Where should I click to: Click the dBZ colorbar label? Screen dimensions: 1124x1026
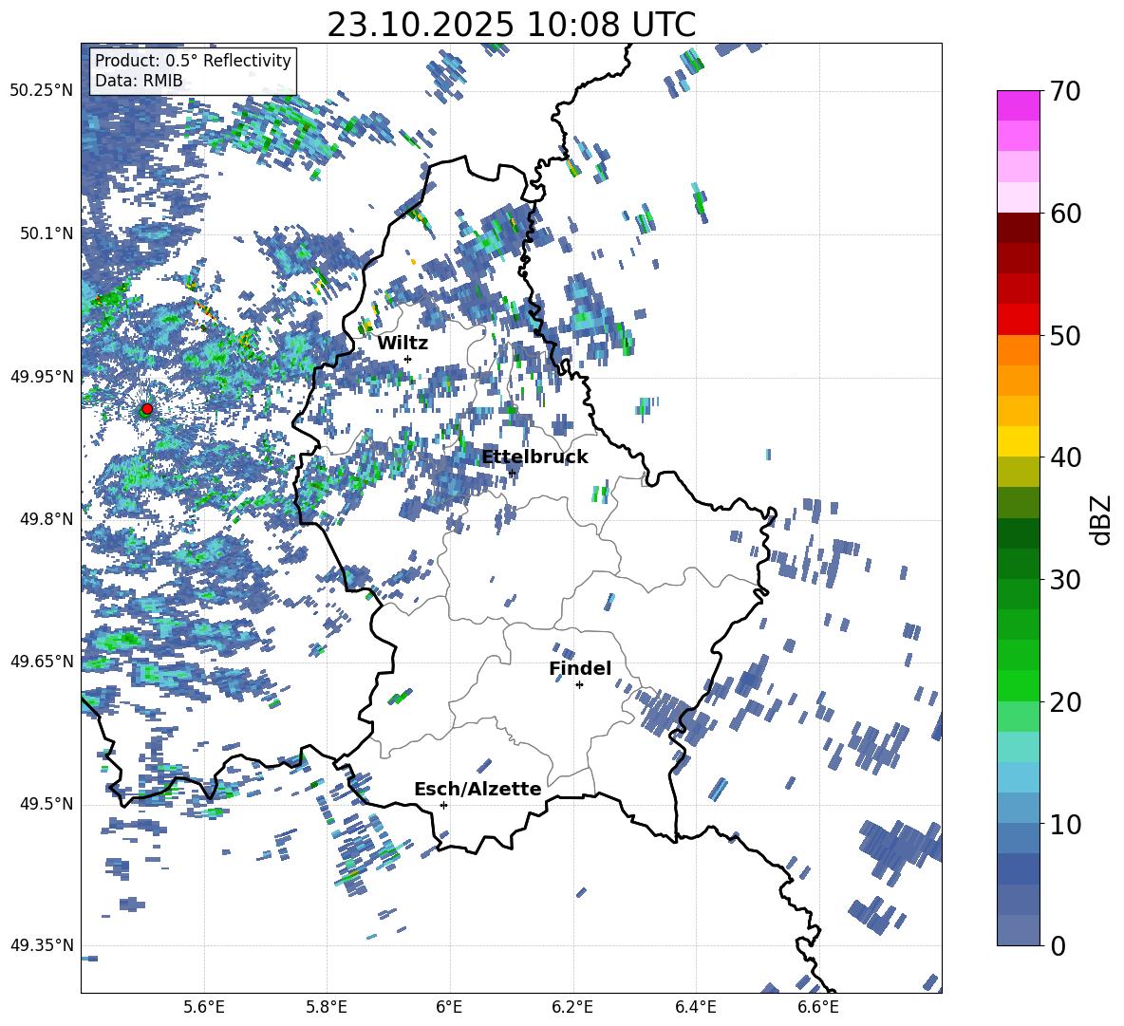pos(1102,519)
